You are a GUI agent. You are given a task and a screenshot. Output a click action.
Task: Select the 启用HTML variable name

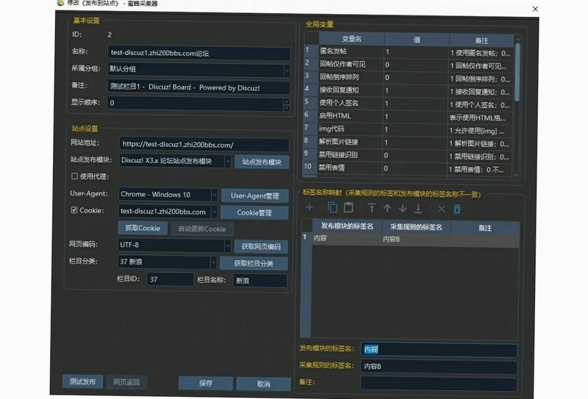coord(335,116)
